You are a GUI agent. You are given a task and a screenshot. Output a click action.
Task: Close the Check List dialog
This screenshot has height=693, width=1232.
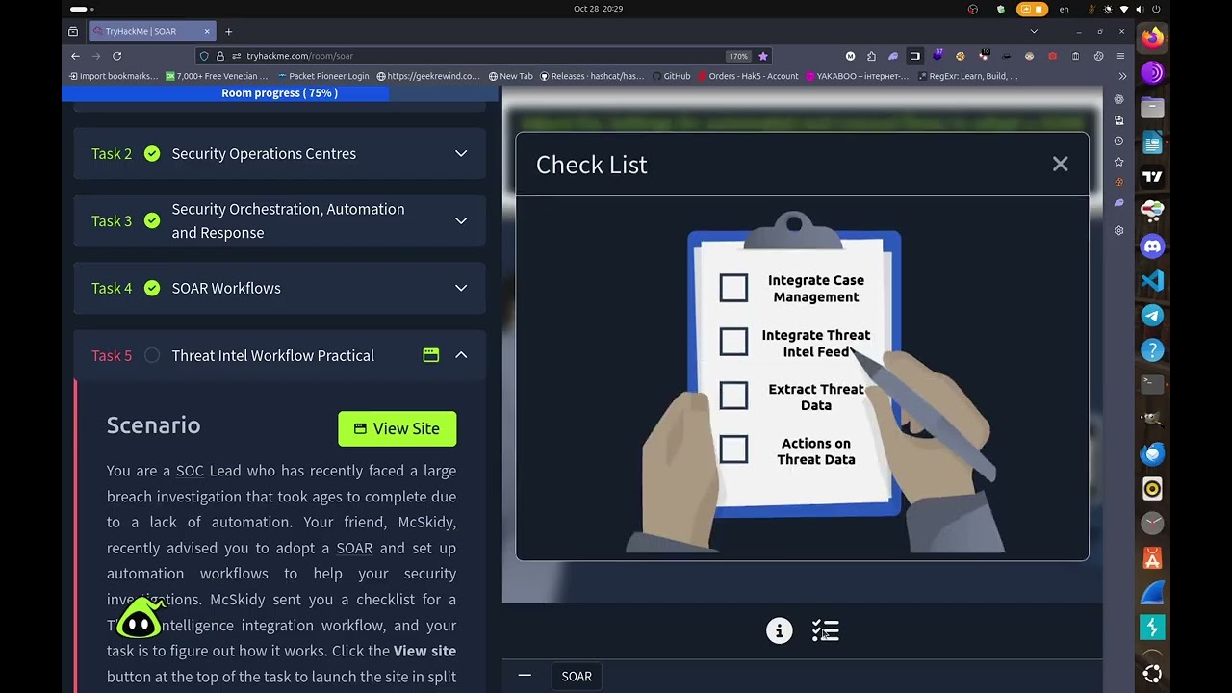(1060, 165)
